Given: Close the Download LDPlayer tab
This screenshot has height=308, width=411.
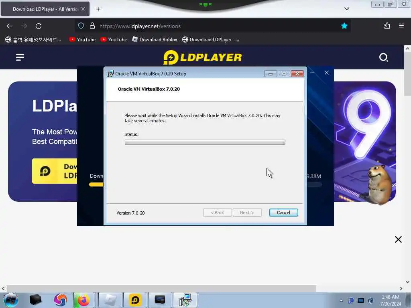Looking at the screenshot, I should click(83, 9).
